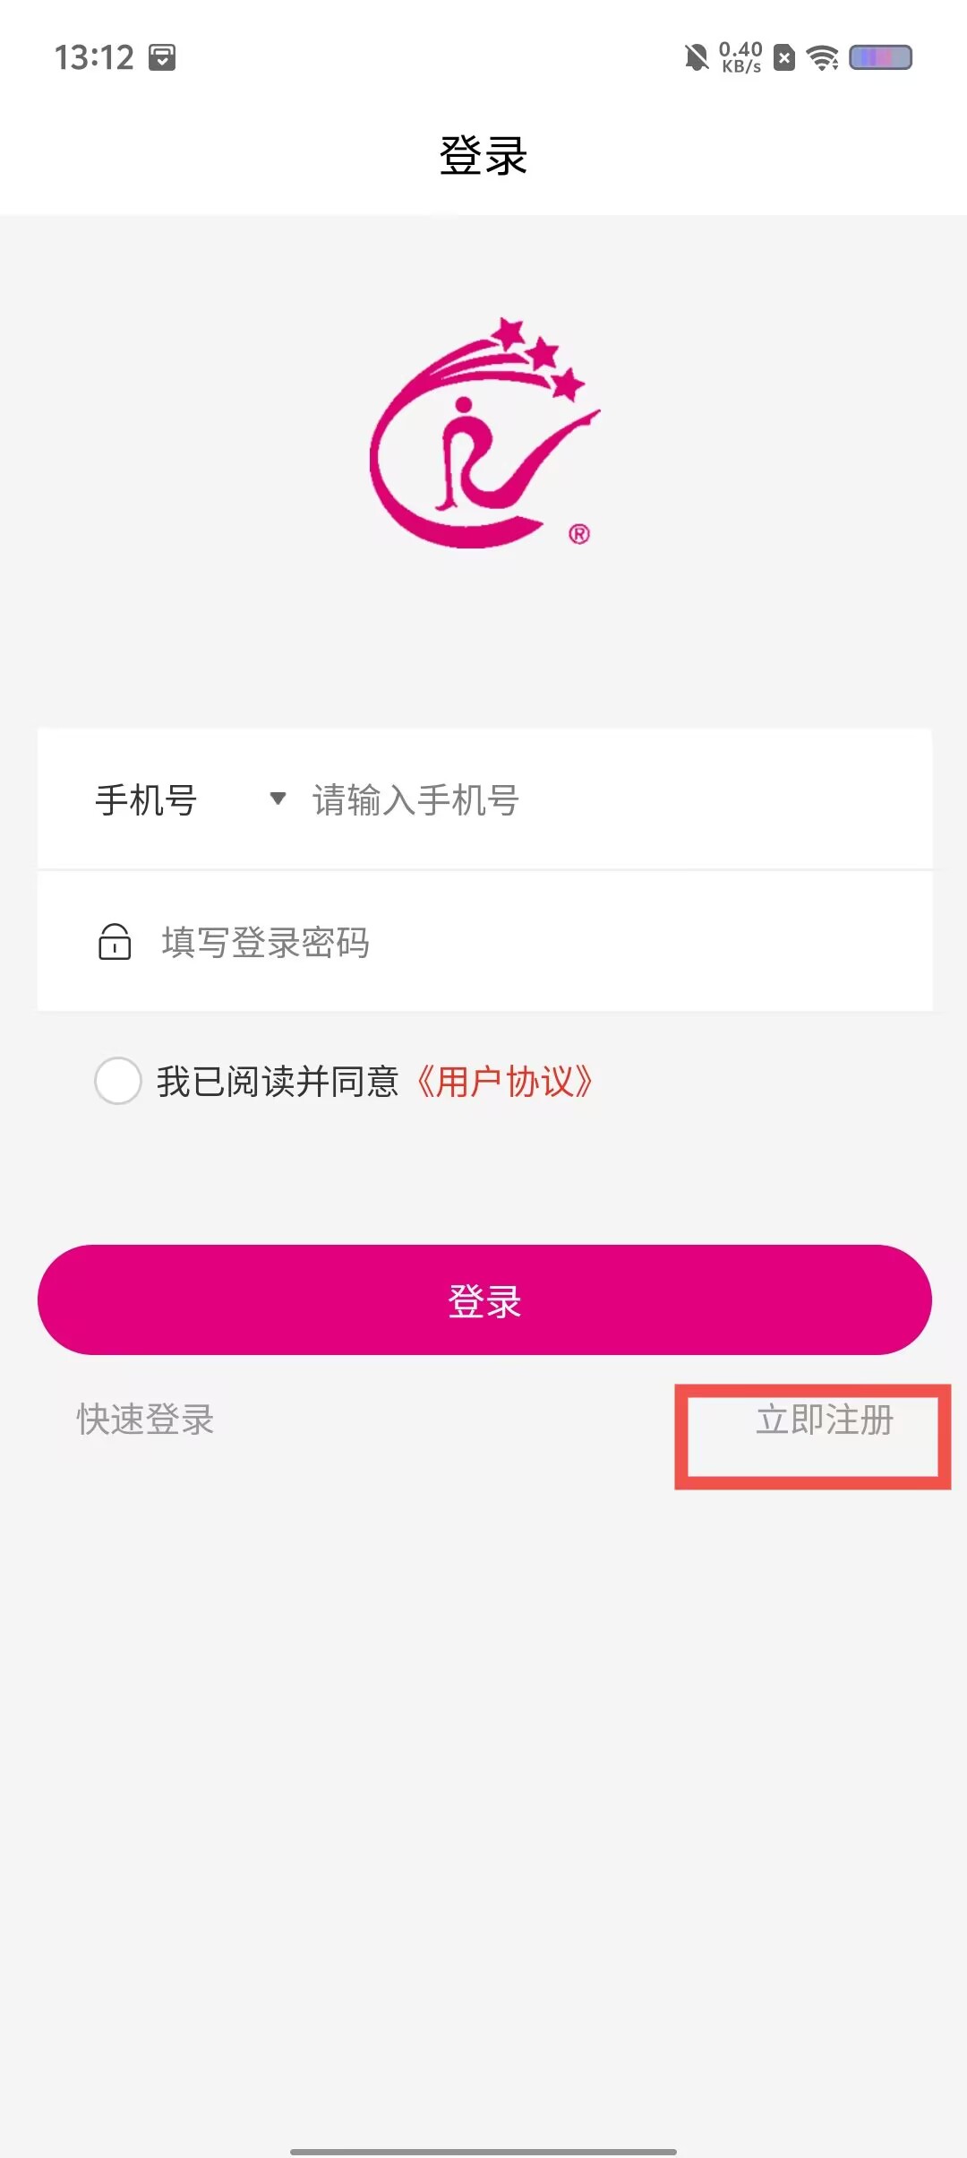Expand the 手机号 login type dropdown arrow
Viewport: 967px width, 2158px height.
(278, 798)
